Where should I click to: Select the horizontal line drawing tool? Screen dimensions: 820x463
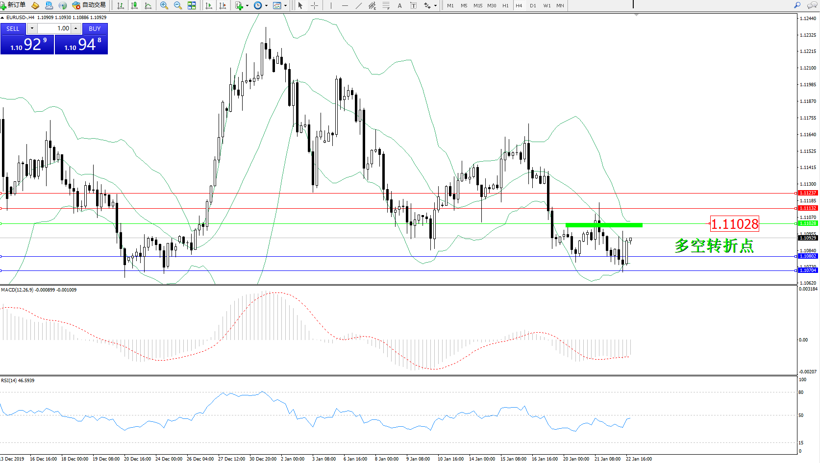point(345,5)
